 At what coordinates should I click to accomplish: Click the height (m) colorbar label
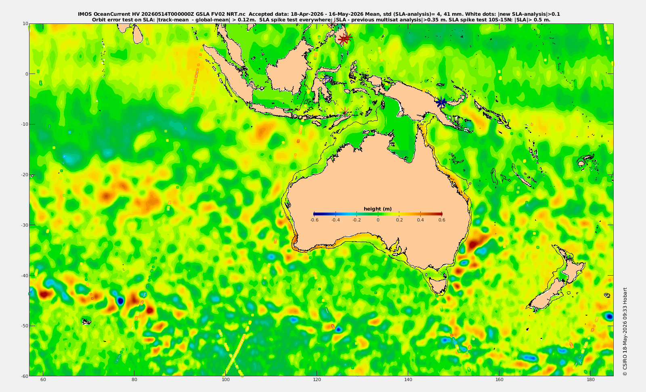point(378,209)
